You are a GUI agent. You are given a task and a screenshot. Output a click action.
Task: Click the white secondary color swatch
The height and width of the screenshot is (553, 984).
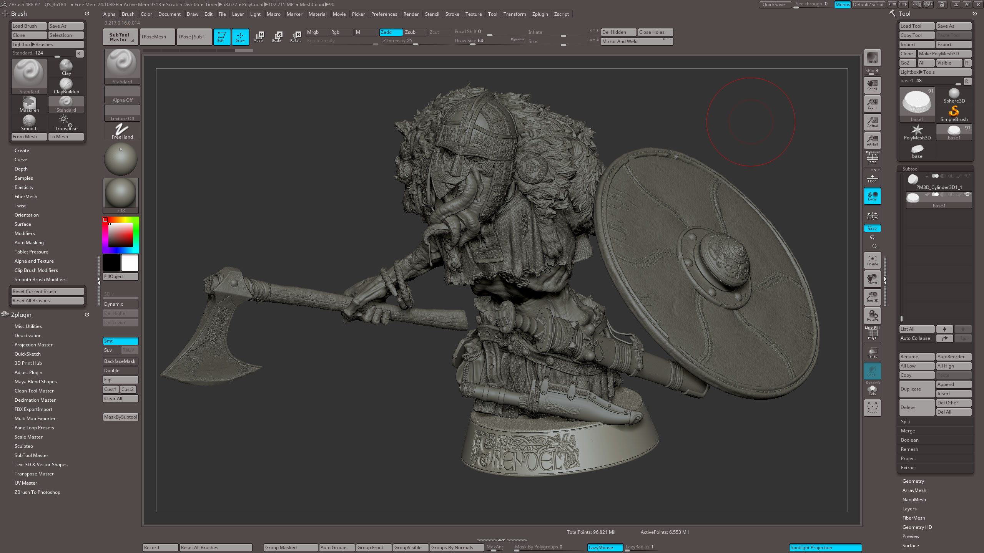pyautogui.click(x=130, y=263)
